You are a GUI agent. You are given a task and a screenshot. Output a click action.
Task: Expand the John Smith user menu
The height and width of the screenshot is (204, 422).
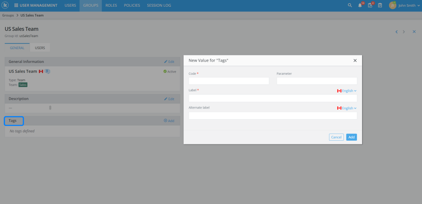(419, 5)
